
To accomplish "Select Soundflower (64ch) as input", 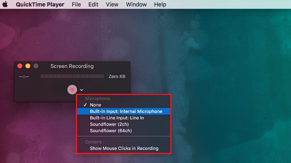I will (x=124, y=131).
